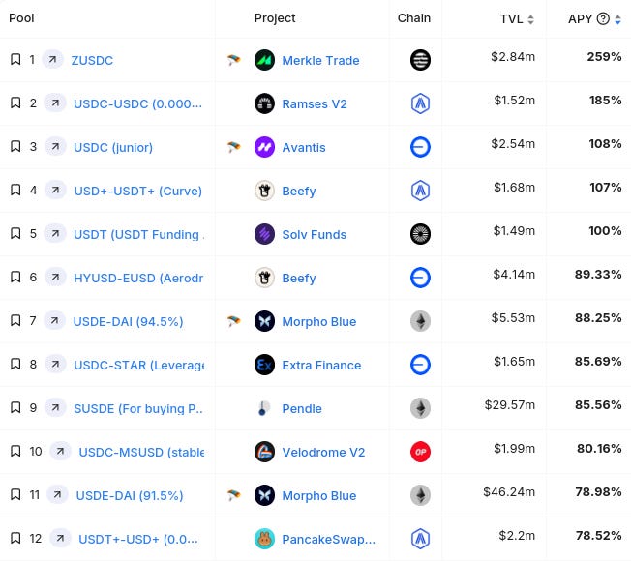Screen dimensions: 631x561
Task: Bookmark the SUSDE Pendle pool
Action: point(15,408)
